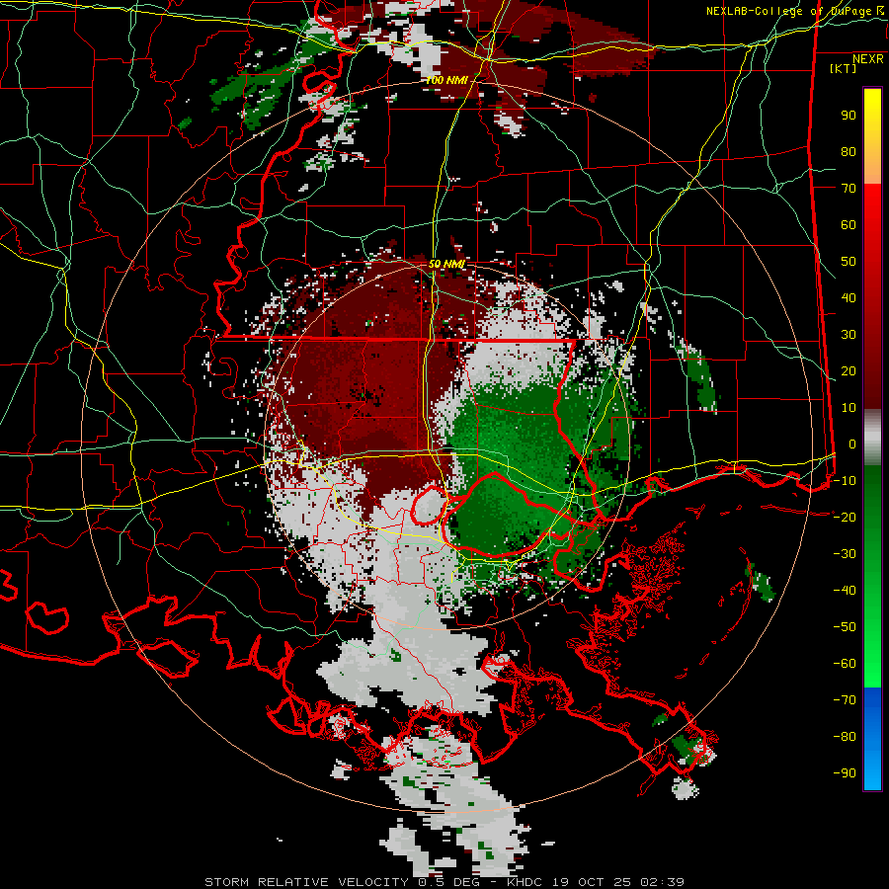Click the -80 value on velocity scale
Image resolution: width=889 pixels, height=889 pixels.
click(x=845, y=737)
